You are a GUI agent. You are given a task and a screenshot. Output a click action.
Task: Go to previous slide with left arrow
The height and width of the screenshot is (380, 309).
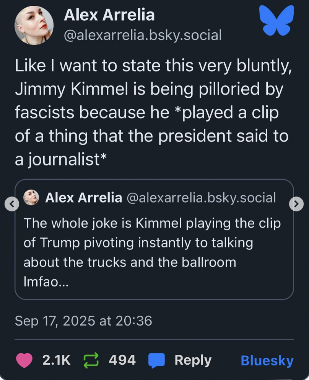coord(12,204)
